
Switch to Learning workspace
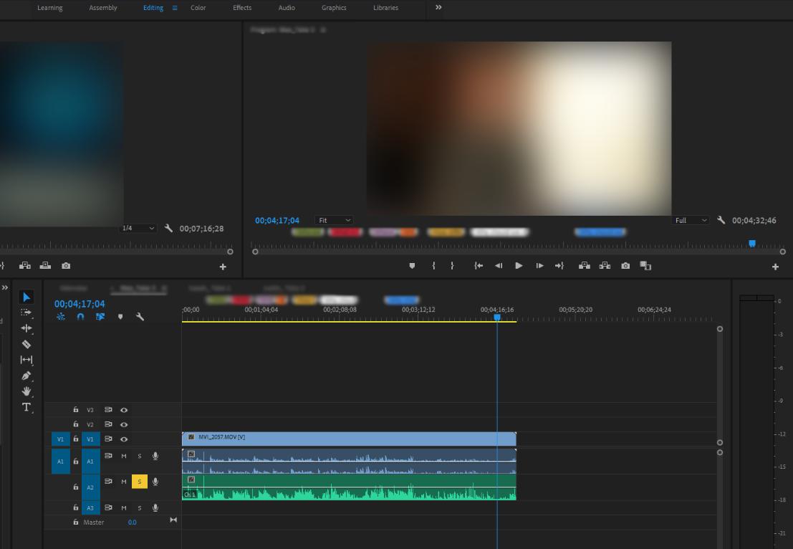click(x=50, y=8)
